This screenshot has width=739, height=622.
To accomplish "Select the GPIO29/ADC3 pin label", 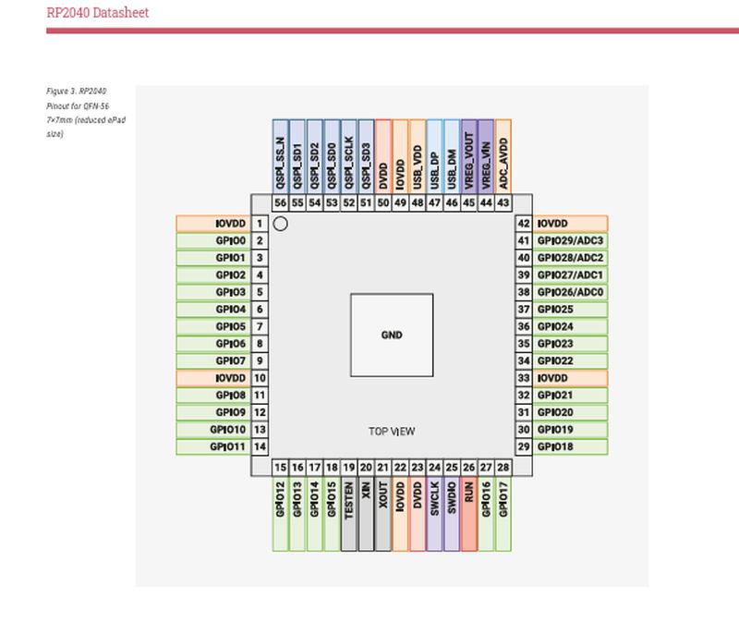I will pyautogui.click(x=570, y=241).
